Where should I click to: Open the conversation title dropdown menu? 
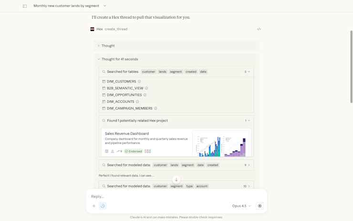[x=105, y=6]
